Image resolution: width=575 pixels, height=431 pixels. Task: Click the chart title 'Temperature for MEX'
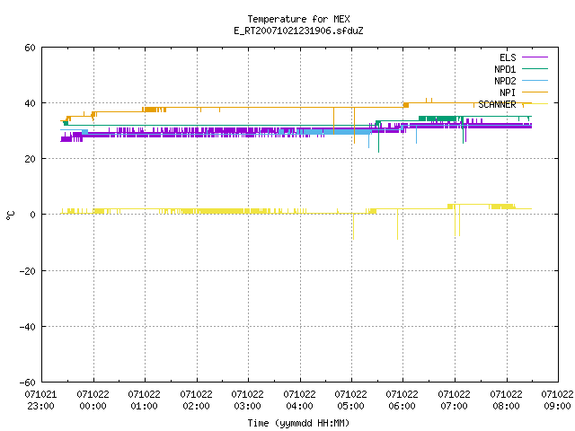[298, 19]
